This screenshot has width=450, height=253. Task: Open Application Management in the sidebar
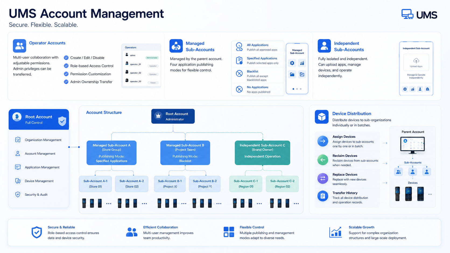click(x=39, y=167)
